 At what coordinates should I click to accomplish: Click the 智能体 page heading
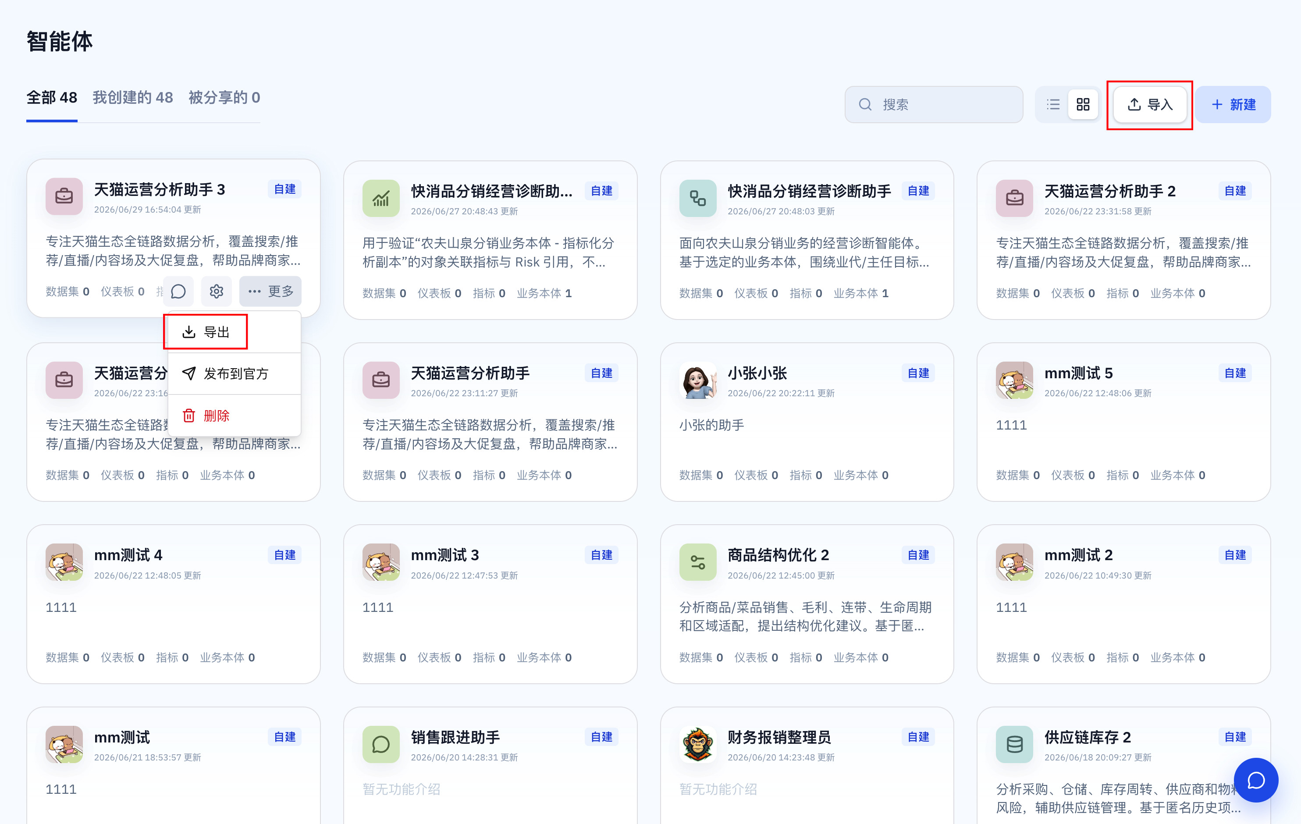[60, 42]
